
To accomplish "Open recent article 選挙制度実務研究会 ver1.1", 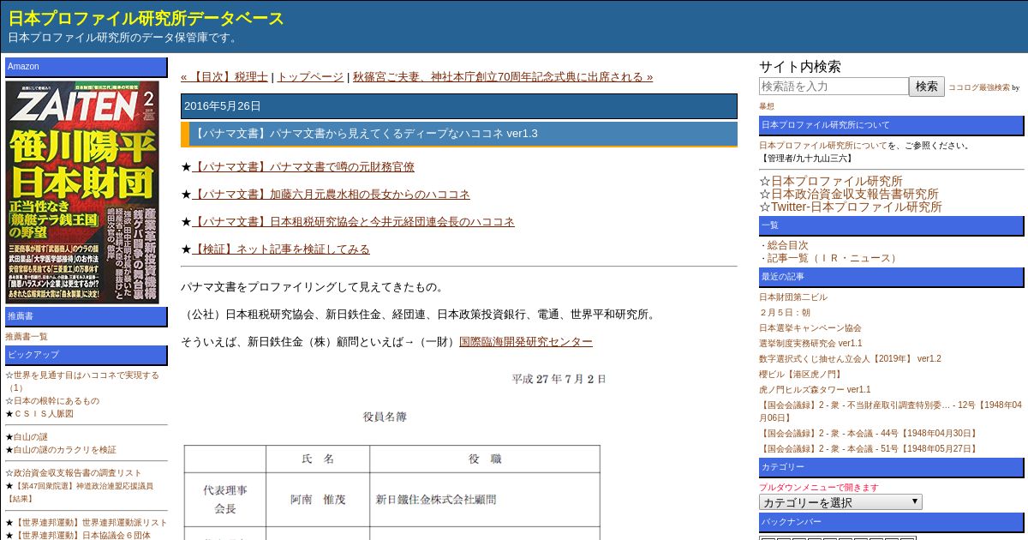I will (810, 344).
